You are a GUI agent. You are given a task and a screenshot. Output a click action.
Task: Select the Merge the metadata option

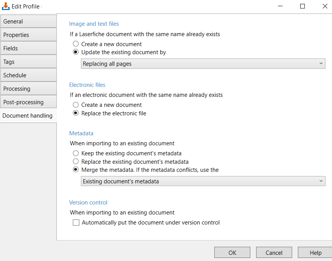76,170
